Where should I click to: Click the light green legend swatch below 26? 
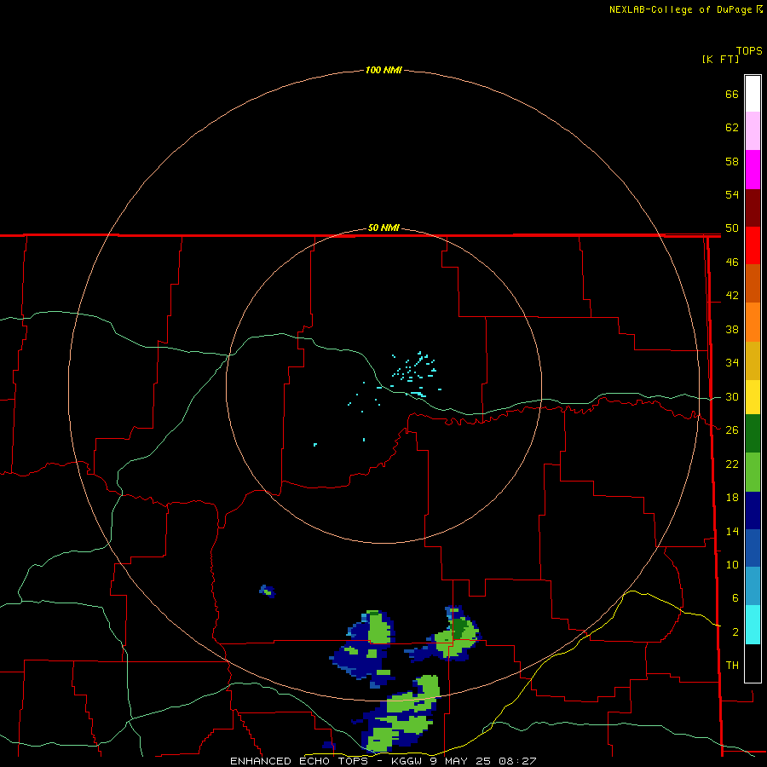(x=753, y=472)
